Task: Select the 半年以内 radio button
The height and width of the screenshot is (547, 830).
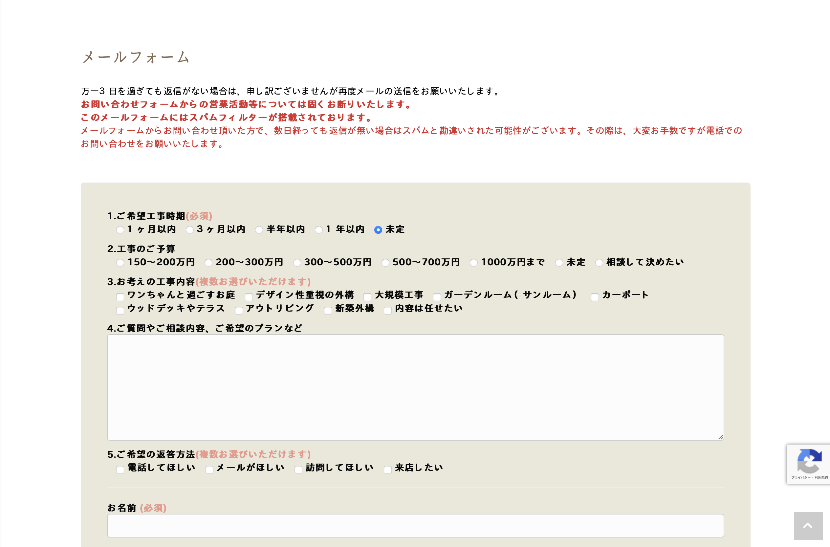Action: coord(259,230)
